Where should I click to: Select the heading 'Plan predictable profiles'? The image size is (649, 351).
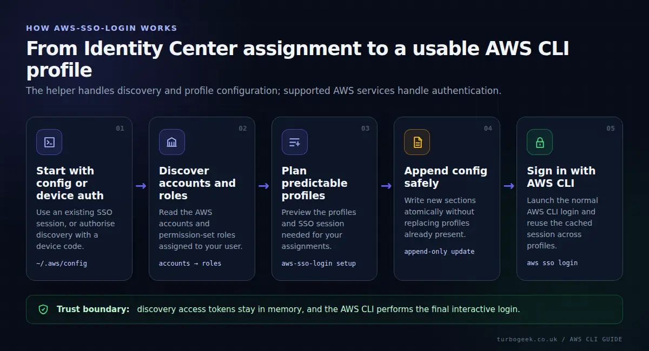315,183
